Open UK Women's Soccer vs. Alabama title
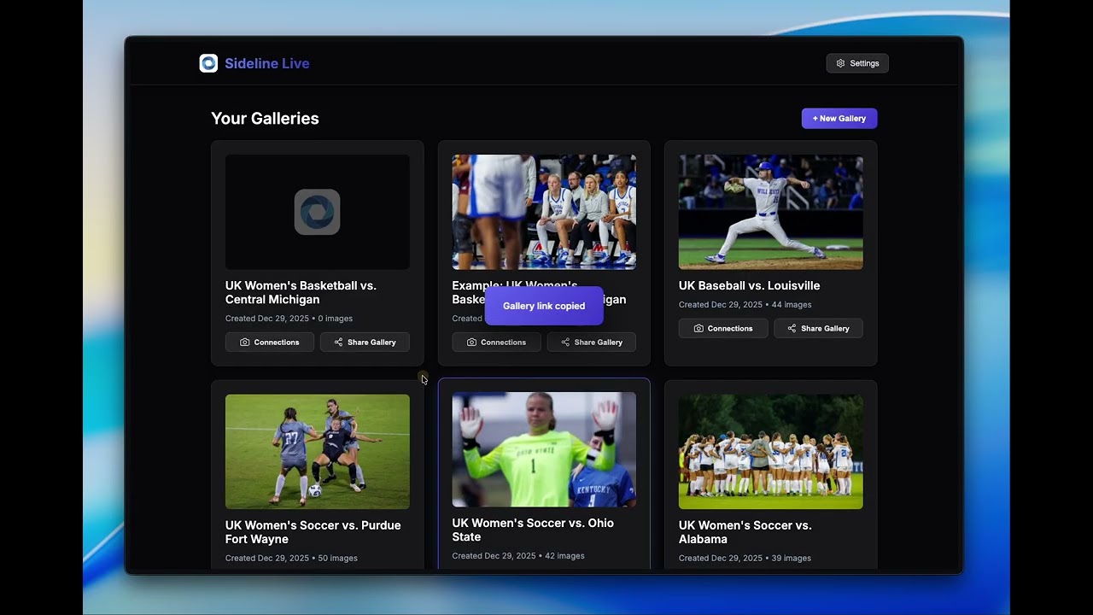This screenshot has height=615, width=1093. (x=745, y=532)
